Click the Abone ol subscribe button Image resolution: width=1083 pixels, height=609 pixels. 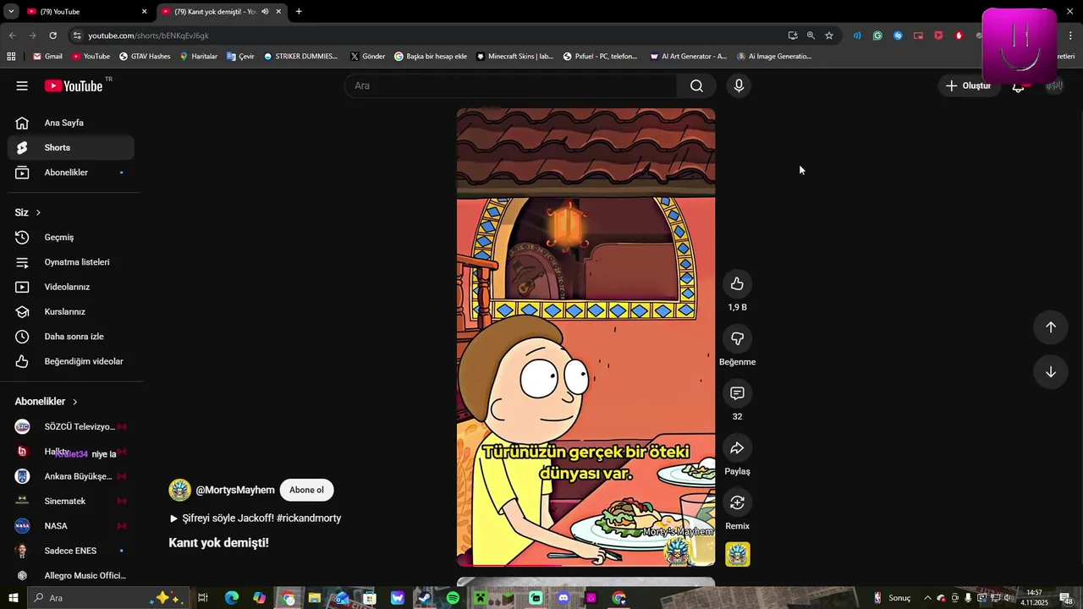point(306,490)
